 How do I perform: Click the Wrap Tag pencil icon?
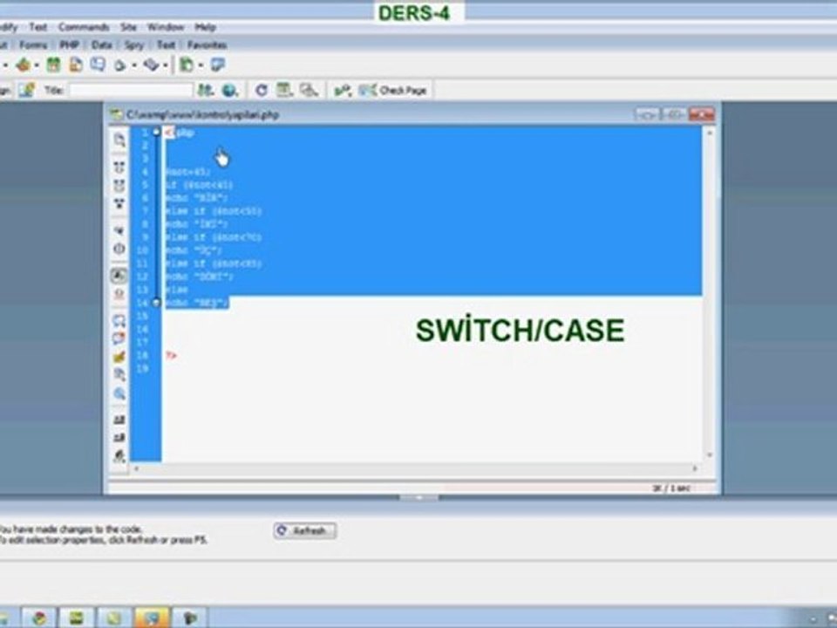pyautogui.click(x=119, y=357)
